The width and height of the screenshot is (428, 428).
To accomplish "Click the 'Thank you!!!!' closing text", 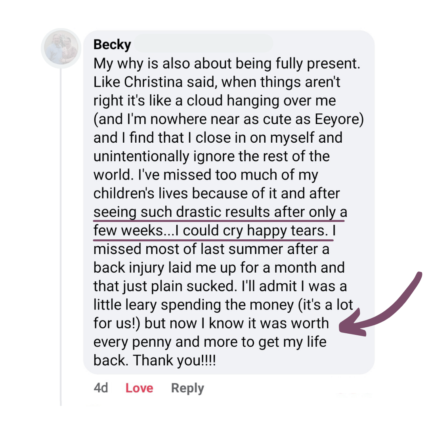I will click(174, 360).
